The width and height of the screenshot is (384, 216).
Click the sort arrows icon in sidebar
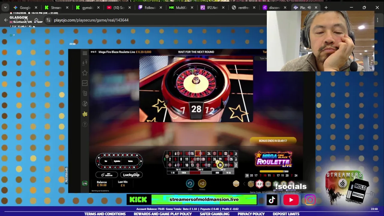(85, 62)
